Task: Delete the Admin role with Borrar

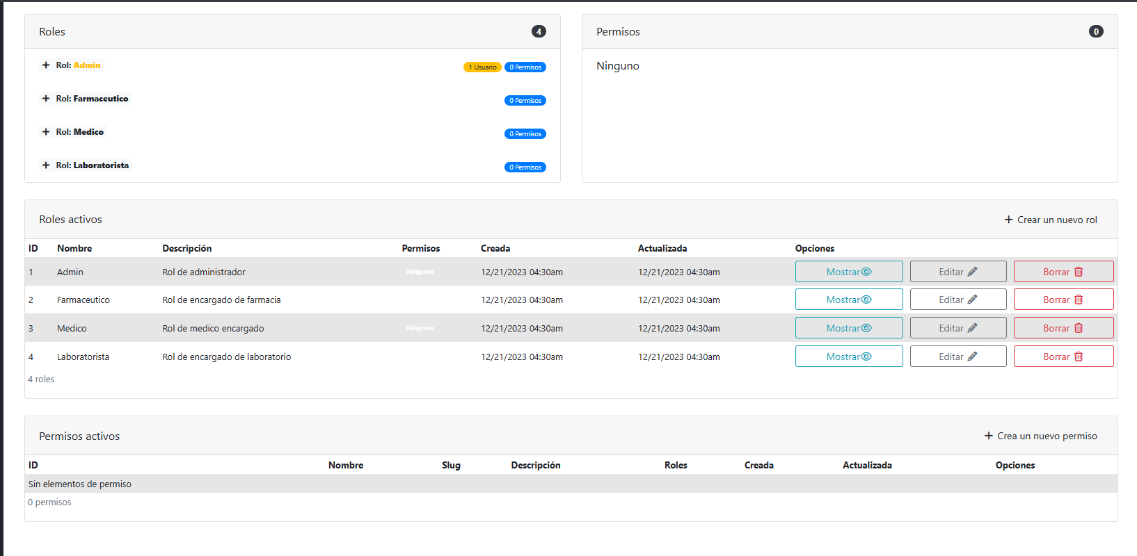Action: 1064,272
